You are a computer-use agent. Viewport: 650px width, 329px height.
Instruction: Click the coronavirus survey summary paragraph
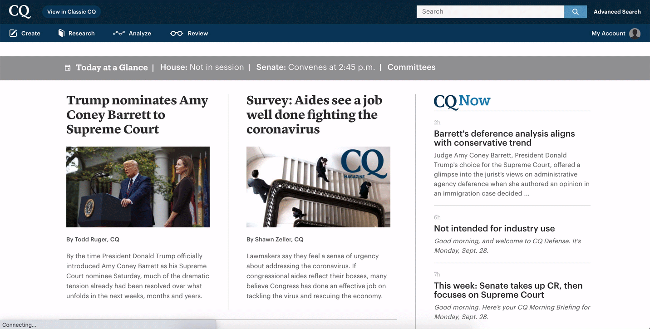[x=316, y=276]
